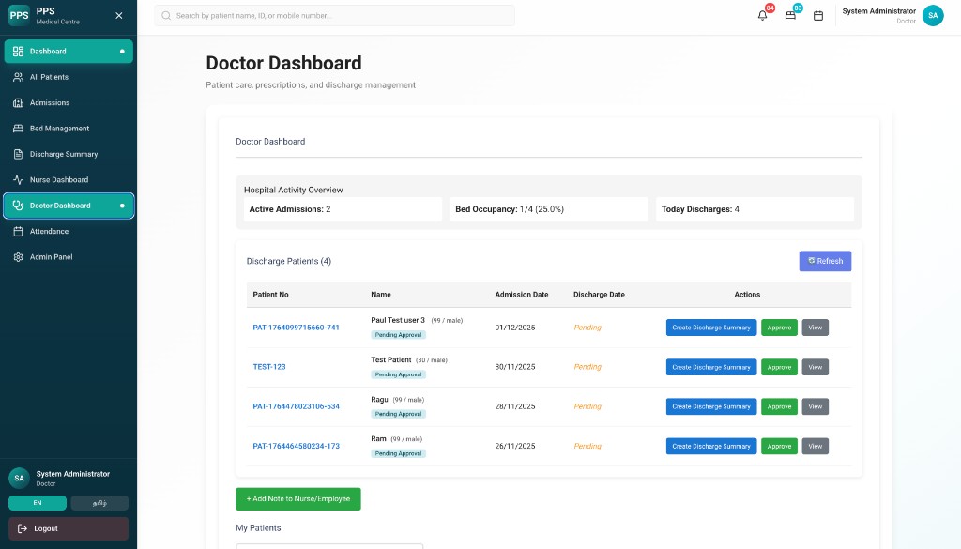
Task: Click the Admissions building icon
Action: point(19,103)
